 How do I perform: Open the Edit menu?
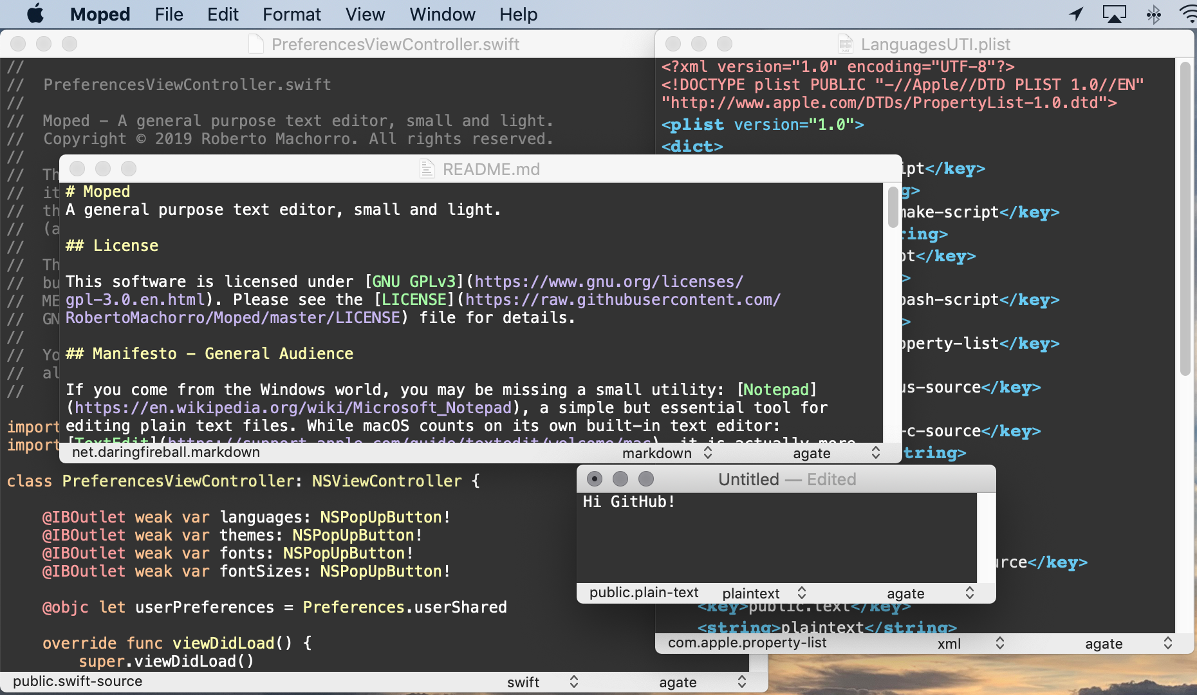point(223,14)
